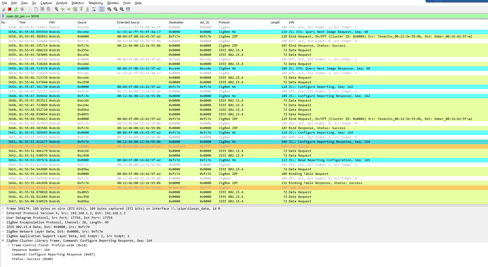
Task: Restart the current capture
Action: coord(16,9)
